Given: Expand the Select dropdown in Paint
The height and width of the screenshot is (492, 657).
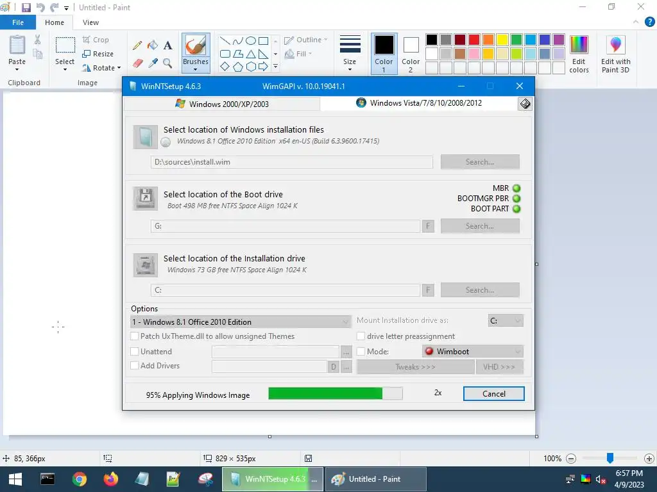Looking at the screenshot, I should pyautogui.click(x=65, y=69).
